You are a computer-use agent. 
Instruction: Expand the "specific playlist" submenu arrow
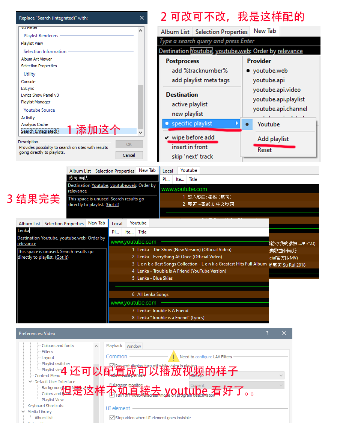tap(237, 123)
